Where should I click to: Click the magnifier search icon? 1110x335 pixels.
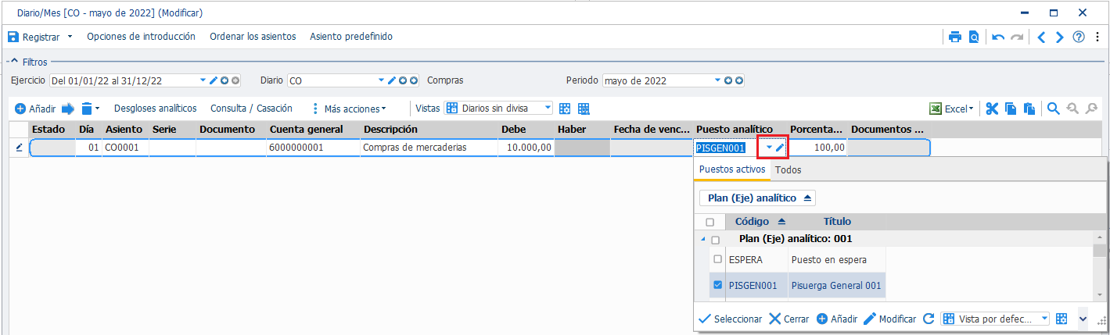[x=1054, y=109]
